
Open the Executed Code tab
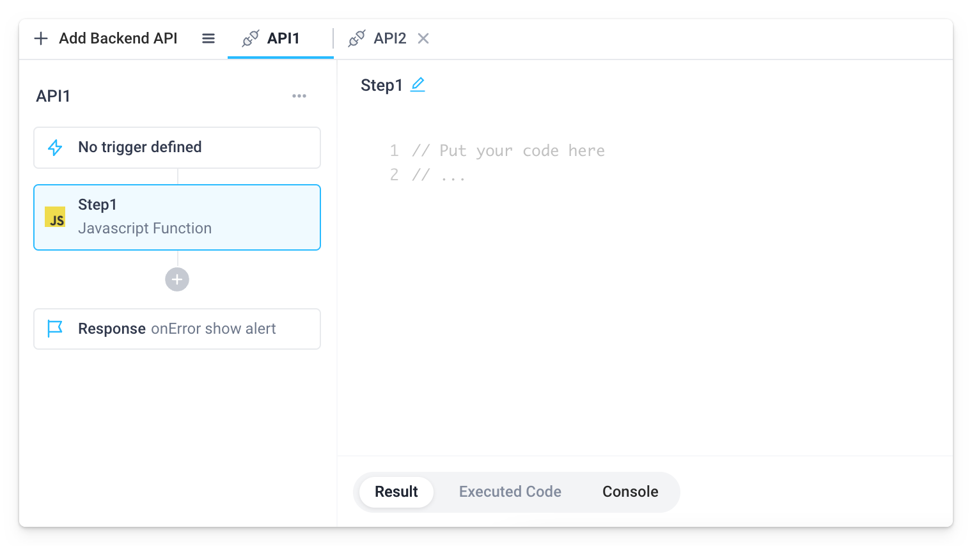pyautogui.click(x=509, y=492)
